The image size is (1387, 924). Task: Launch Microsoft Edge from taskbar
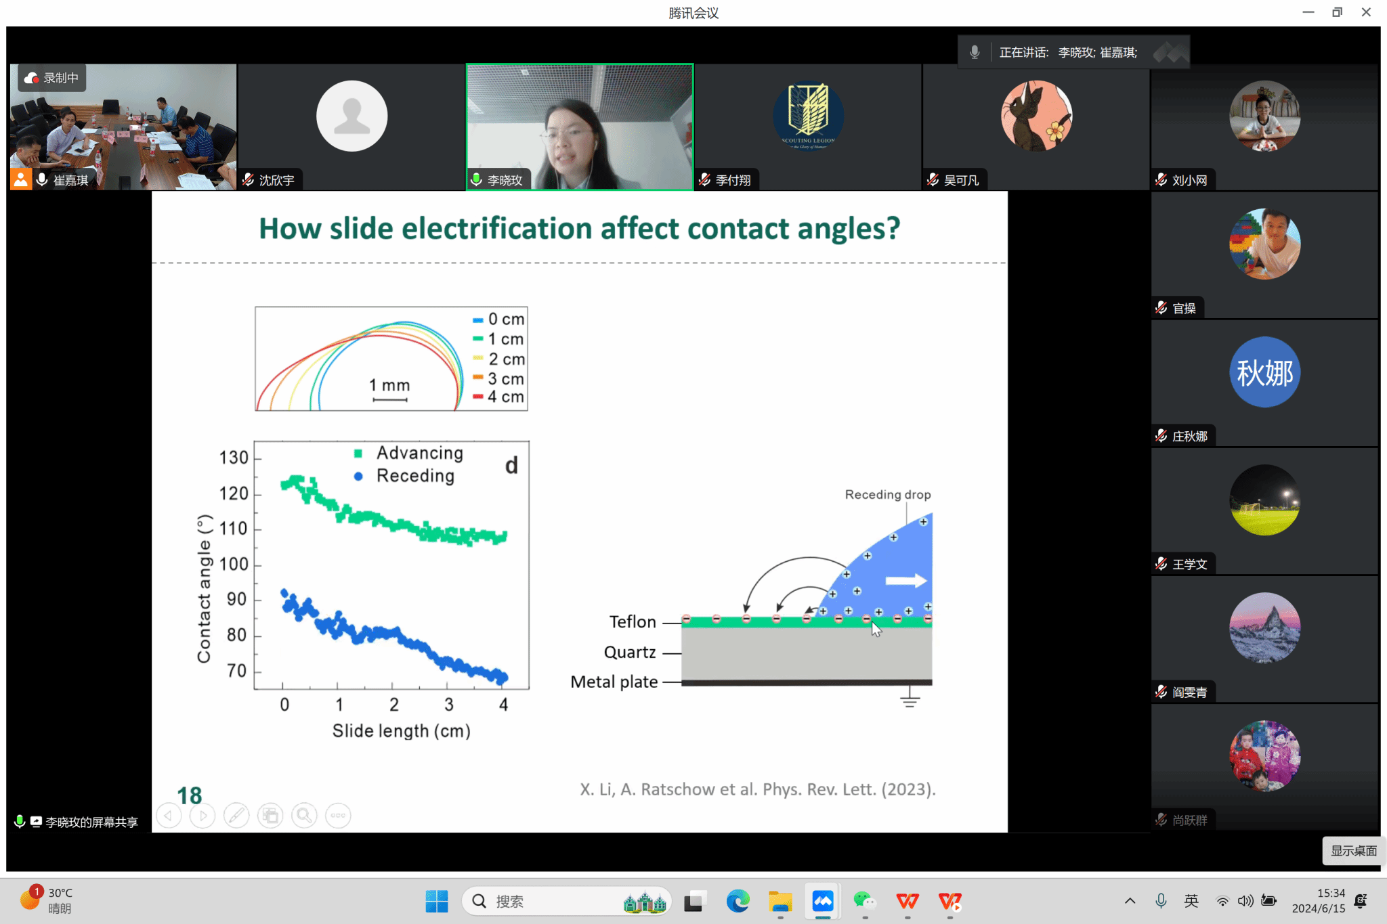pyautogui.click(x=738, y=902)
